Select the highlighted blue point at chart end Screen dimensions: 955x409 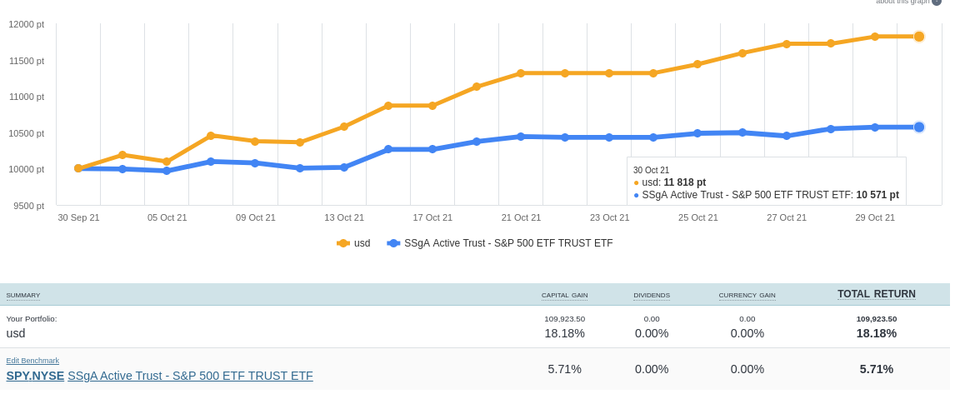(x=919, y=127)
